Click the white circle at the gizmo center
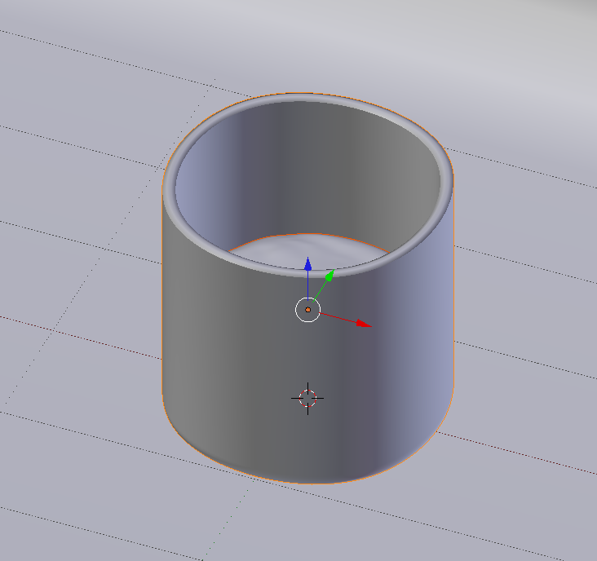 [308, 310]
